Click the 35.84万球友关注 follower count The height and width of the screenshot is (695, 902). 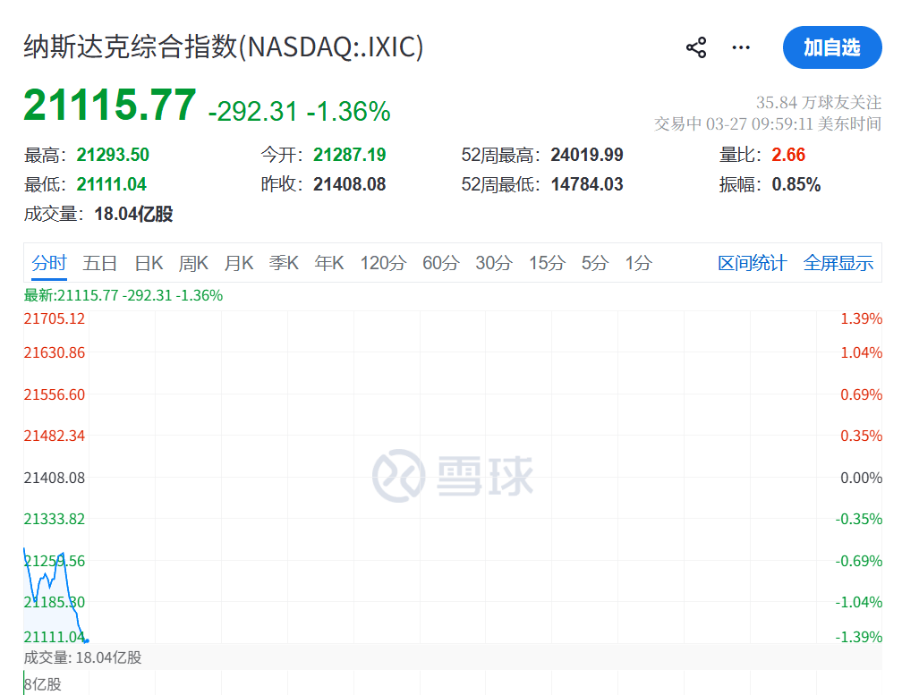point(819,102)
